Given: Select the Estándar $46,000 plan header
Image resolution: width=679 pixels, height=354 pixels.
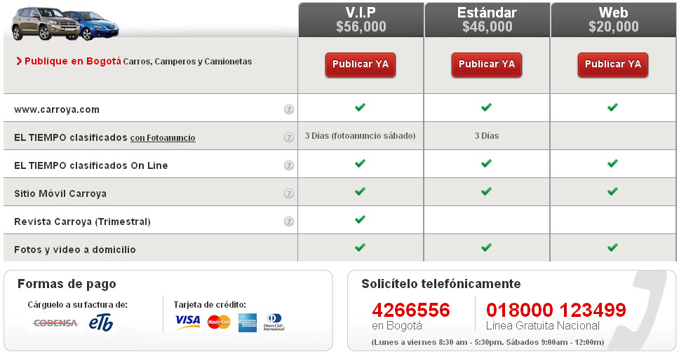Looking at the screenshot, I should pos(488,20).
